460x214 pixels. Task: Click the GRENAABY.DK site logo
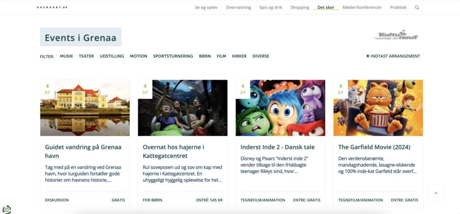(52, 7)
